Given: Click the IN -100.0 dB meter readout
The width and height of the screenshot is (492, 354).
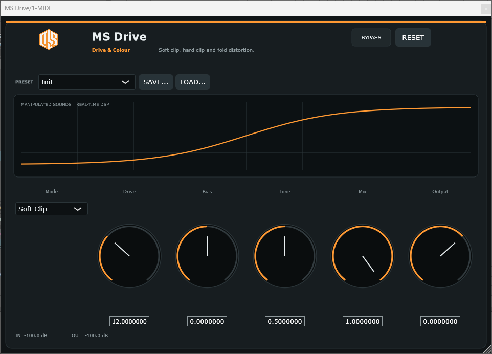Looking at the screenshot, I should coord(31,335).
